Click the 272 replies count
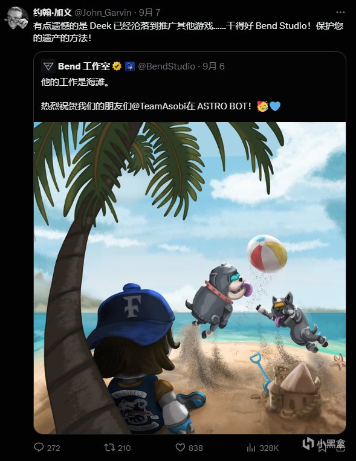This screenshot has width=356, height=461. pyautogui.click(x=54, y=448)
